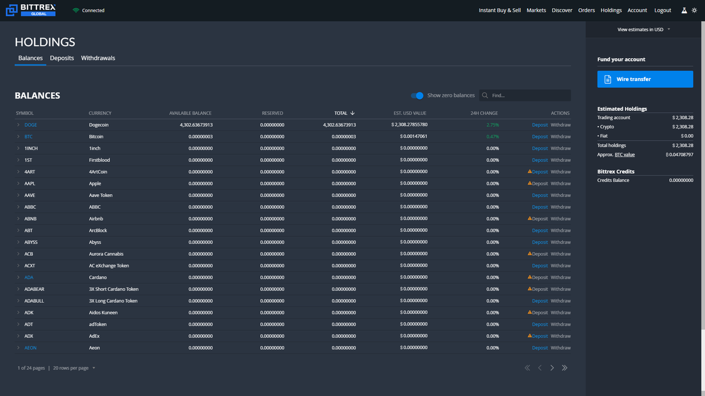Click Logout in the top bar
Screen dimensions: 705x396
(663, 11)
